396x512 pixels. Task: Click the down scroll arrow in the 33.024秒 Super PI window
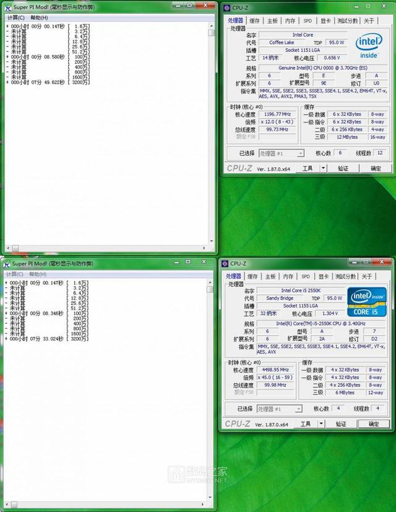tap(210, 497)
